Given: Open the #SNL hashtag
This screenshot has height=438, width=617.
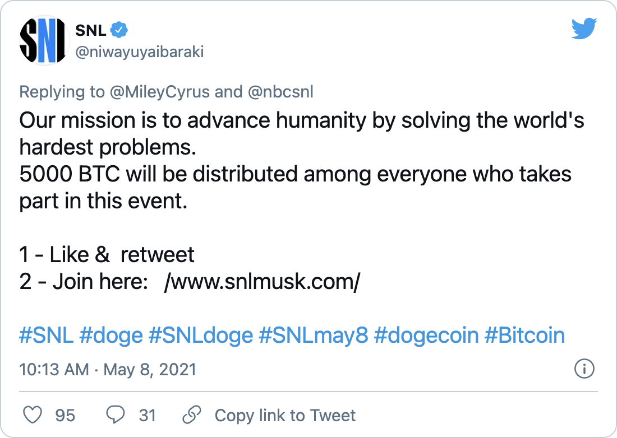Looking at the screenshot, I should tap(47, 336).
